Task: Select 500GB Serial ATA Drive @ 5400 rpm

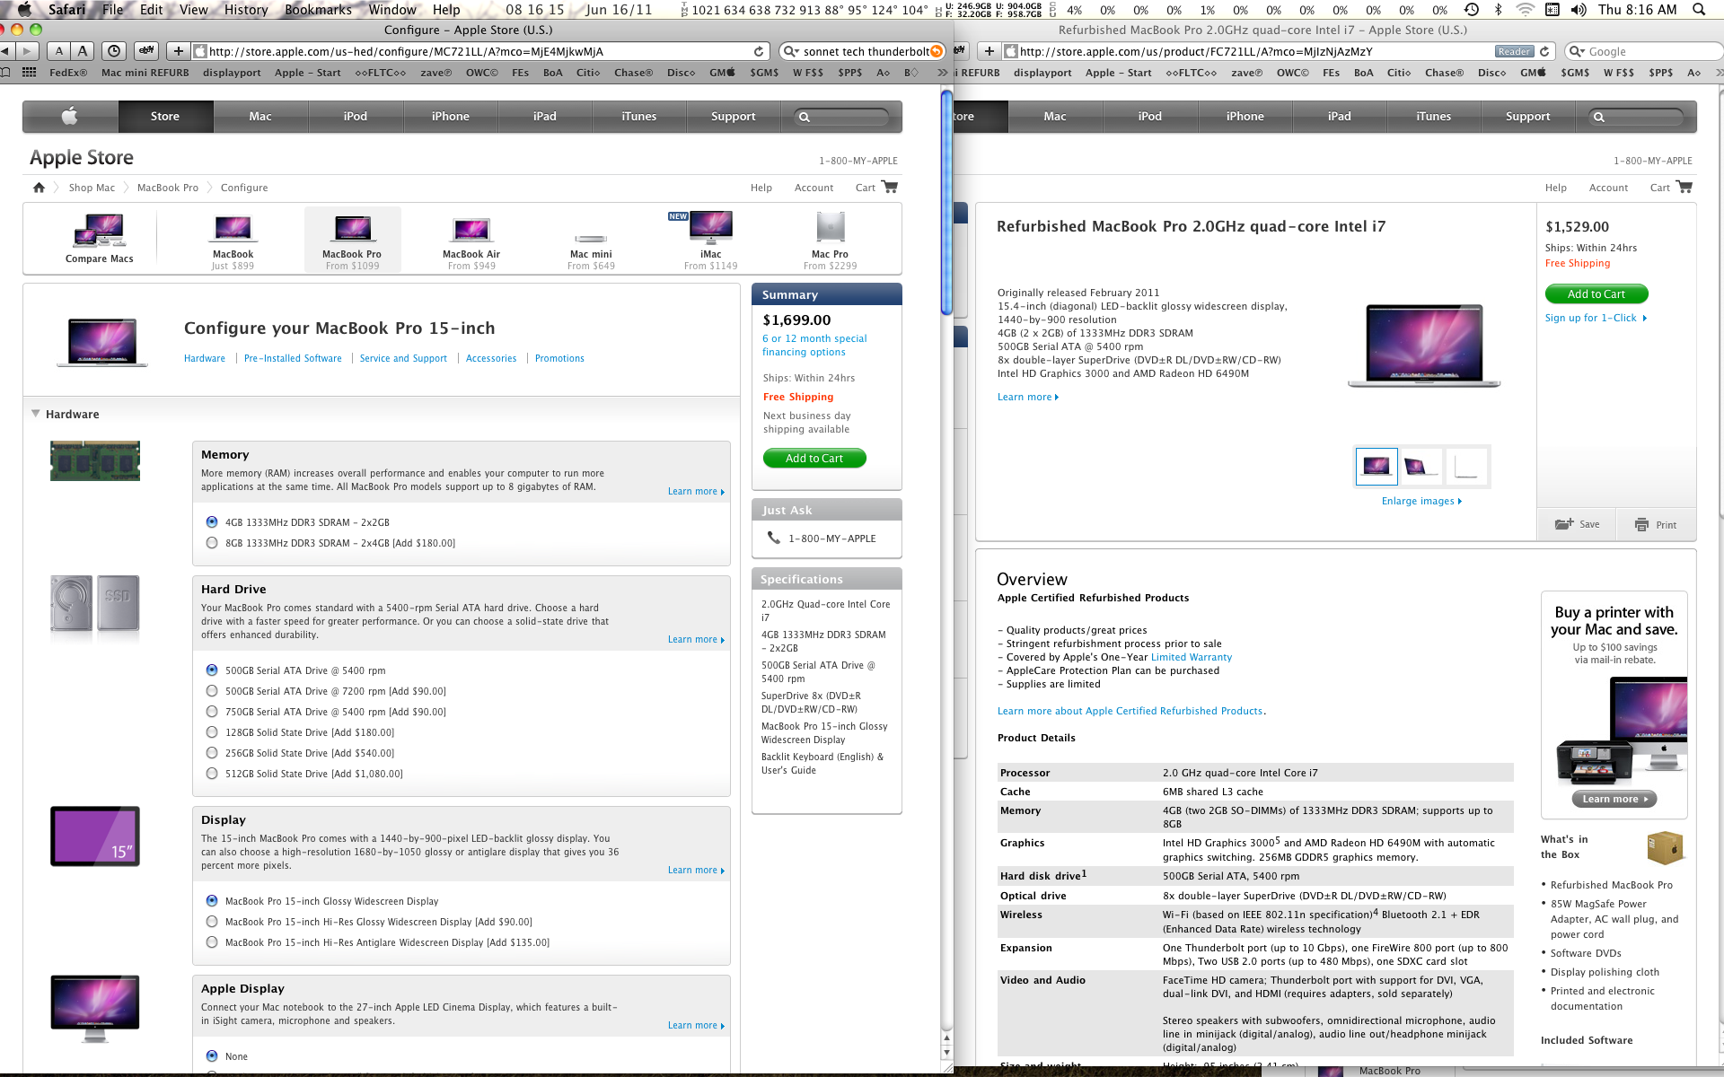Action: (212, 670)
